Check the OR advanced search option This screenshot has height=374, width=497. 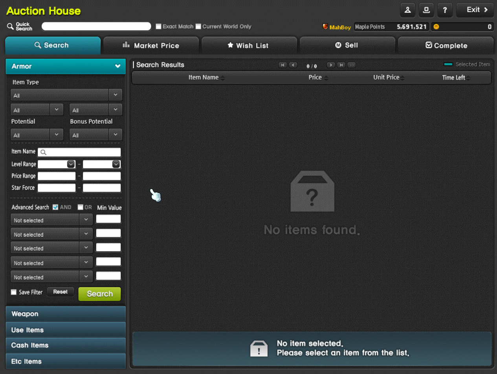click(81, 207)
